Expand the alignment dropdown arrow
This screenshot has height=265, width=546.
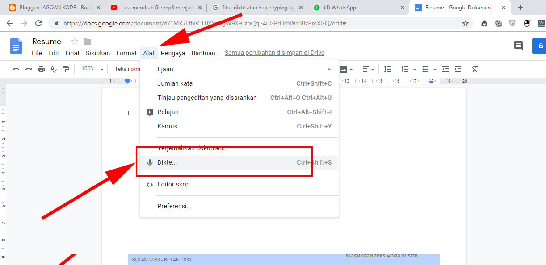coord(373,70)
